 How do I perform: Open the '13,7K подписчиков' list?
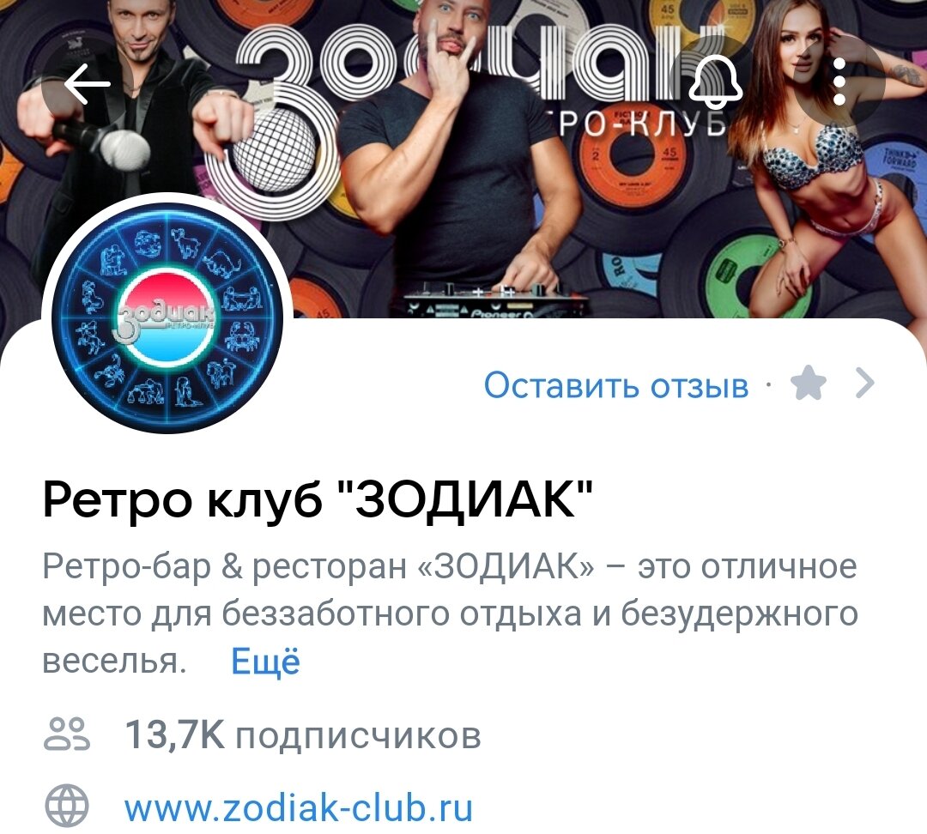pyautogui.click(x=303, y=736)
